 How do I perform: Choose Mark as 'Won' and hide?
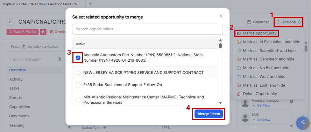[x=261, y=77]
